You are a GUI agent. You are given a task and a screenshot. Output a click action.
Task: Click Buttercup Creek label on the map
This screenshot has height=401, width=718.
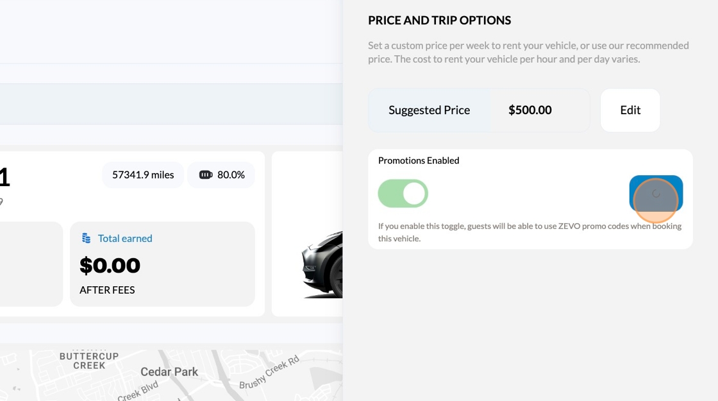click(89, 361)
